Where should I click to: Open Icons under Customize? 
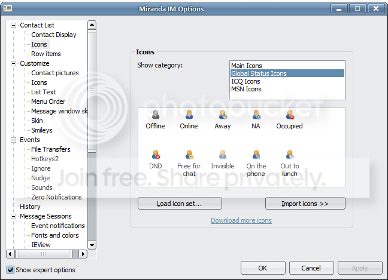pos(39,82)
